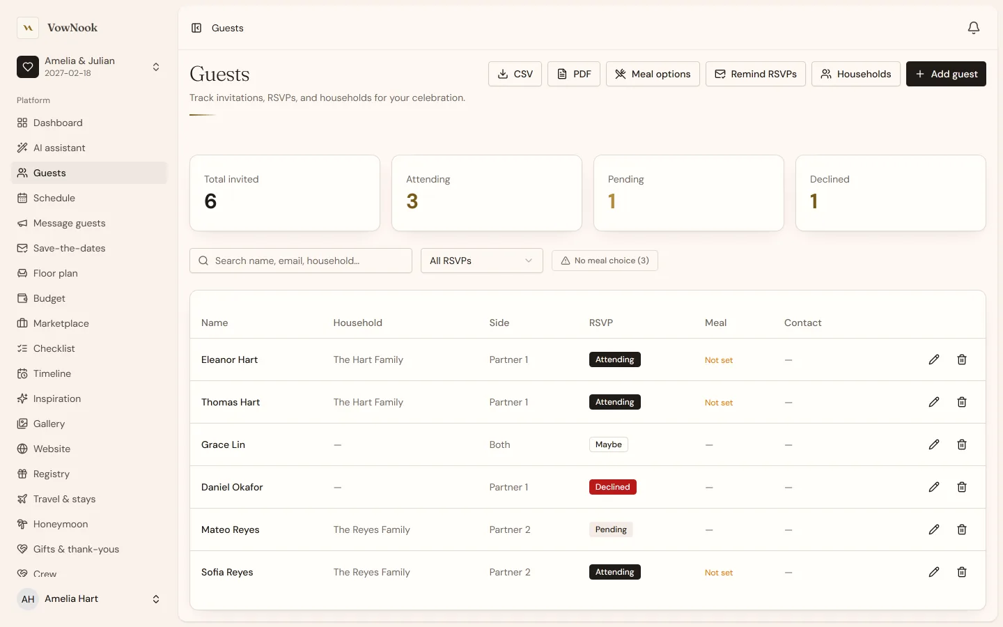Delete Thomas Hart from guest list
Screen dimensions: 1003x627
(962, 402)
